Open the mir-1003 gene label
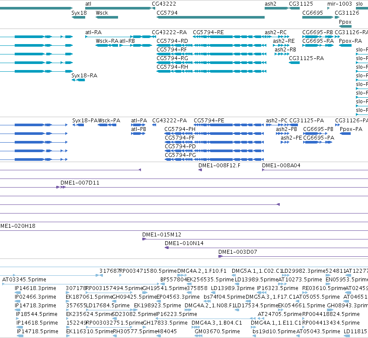This screenshot has height=338, width=368. tap(339, 4)
